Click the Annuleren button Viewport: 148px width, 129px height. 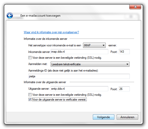(127, 117)
